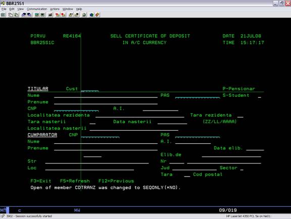Click the Play macro toolbar icon
The height and width of the screenshot is (219, 291).
tap(71, 15)
